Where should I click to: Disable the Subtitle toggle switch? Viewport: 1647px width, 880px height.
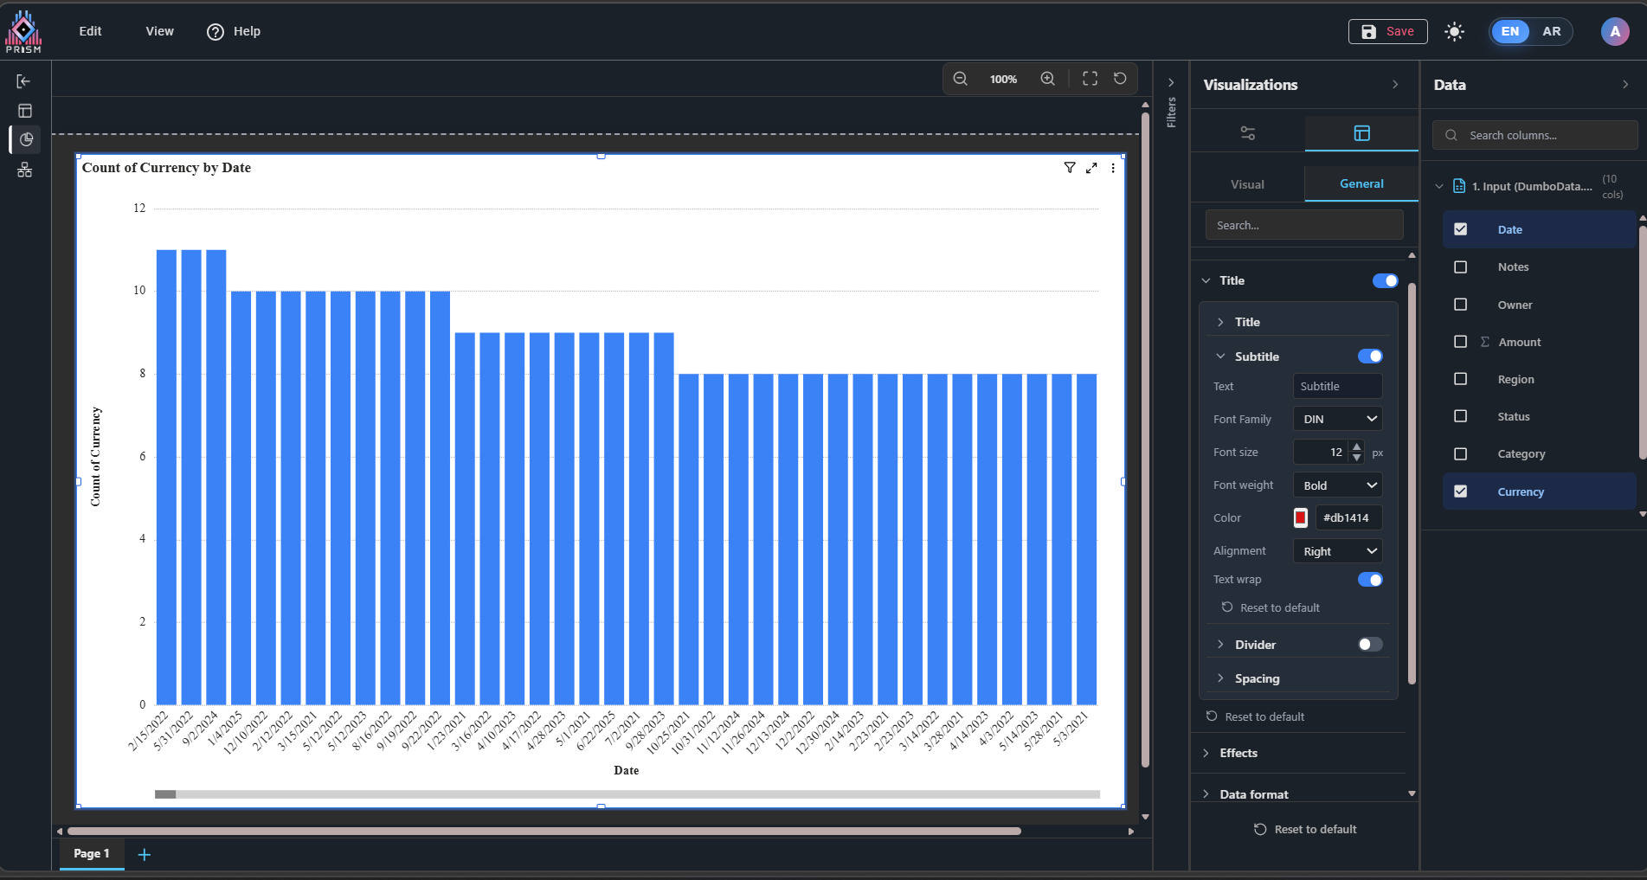(1369, 356)
